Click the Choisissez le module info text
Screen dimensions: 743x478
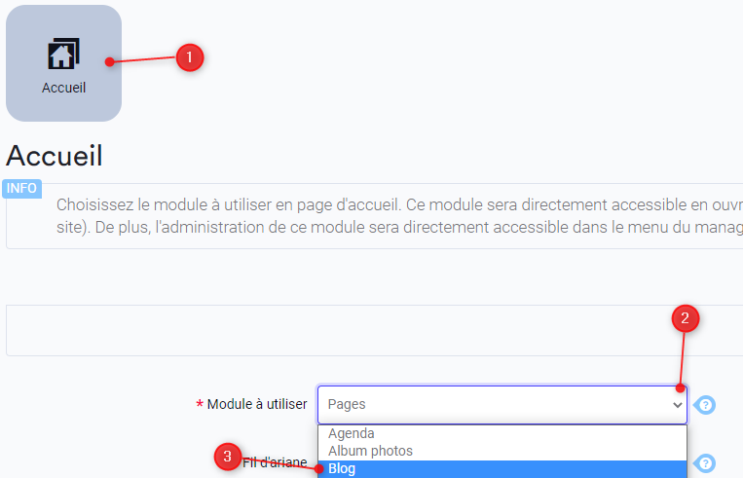click(399, 216)
